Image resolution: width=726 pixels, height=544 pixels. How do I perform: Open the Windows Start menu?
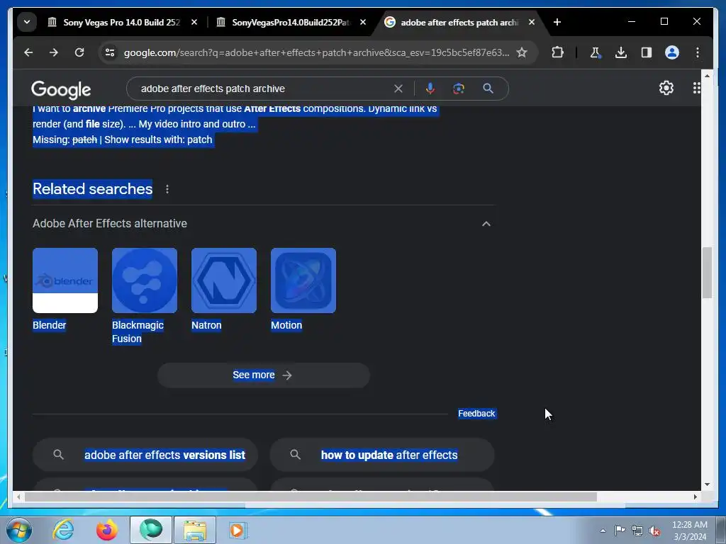pos(19,530)
